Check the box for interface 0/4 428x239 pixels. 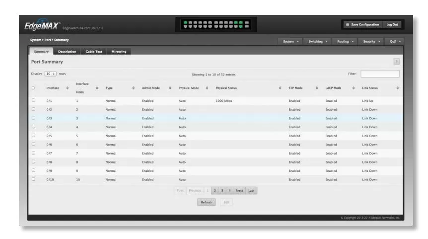pyautogui.click(x=34, y=127)
